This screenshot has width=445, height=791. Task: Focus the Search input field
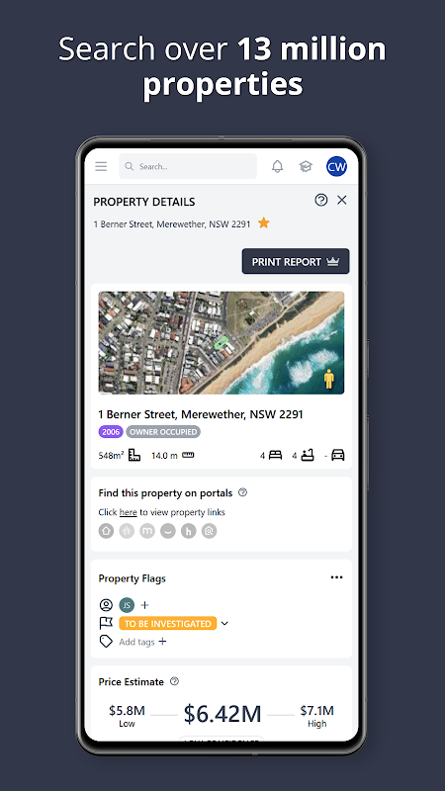188,166
